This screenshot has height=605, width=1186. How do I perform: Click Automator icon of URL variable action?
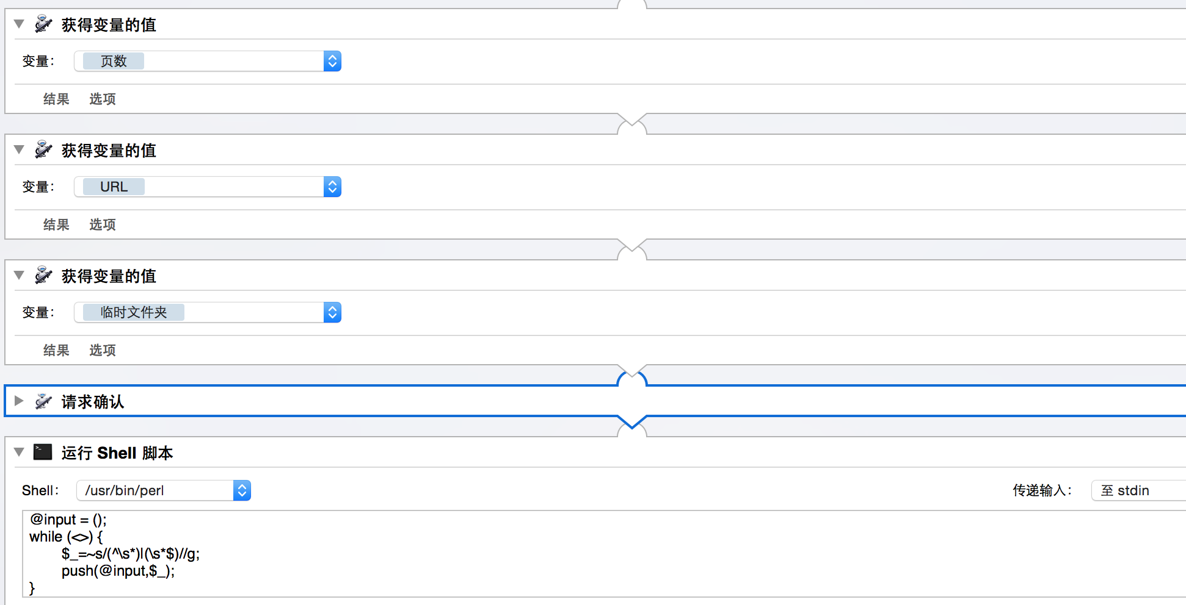point(43,150)
